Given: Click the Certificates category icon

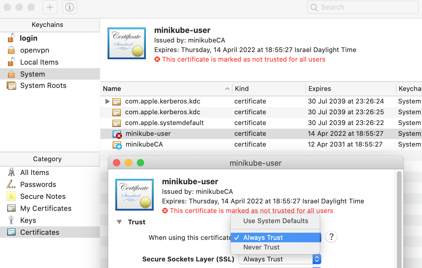Looking at the screenshot, I should tap(11, 232).
